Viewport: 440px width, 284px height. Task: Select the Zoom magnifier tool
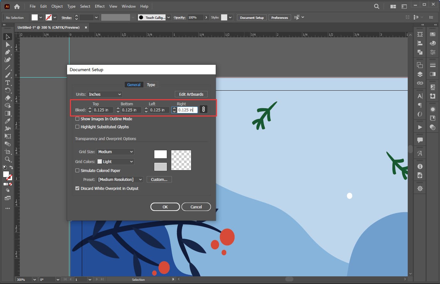tap(8, 159)
